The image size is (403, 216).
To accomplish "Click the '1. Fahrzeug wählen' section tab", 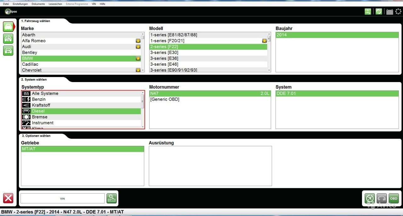I will click(x=36, y=21).
